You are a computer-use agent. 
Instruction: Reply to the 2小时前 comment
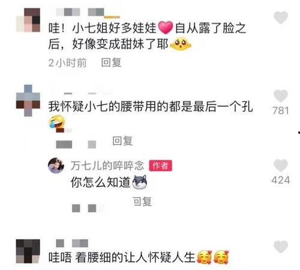111,62
